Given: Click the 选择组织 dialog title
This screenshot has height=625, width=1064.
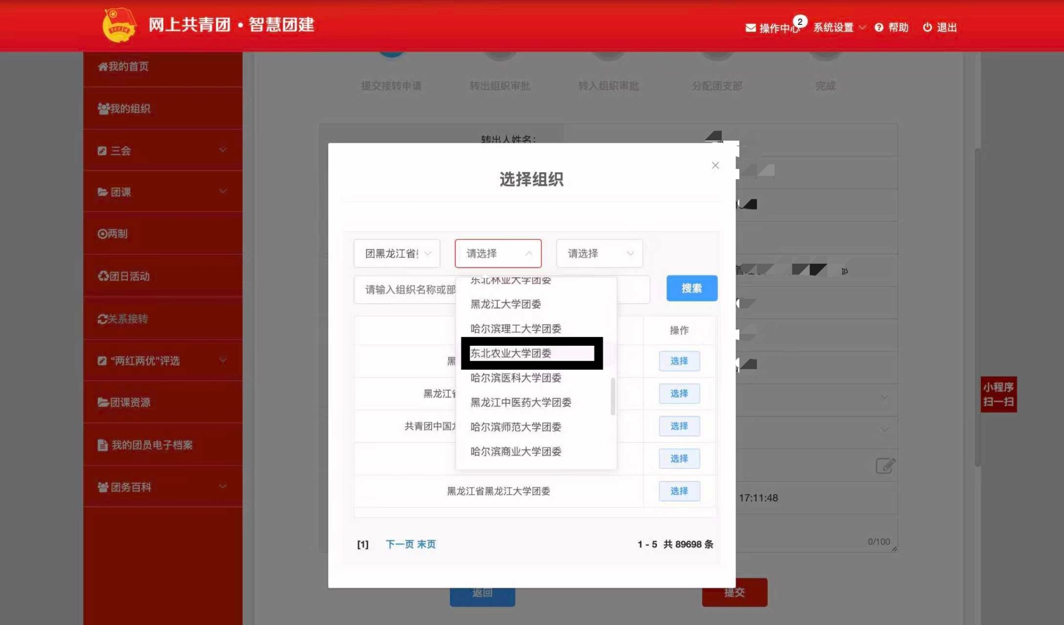Looking at the screenshot, I should (531, 179).
